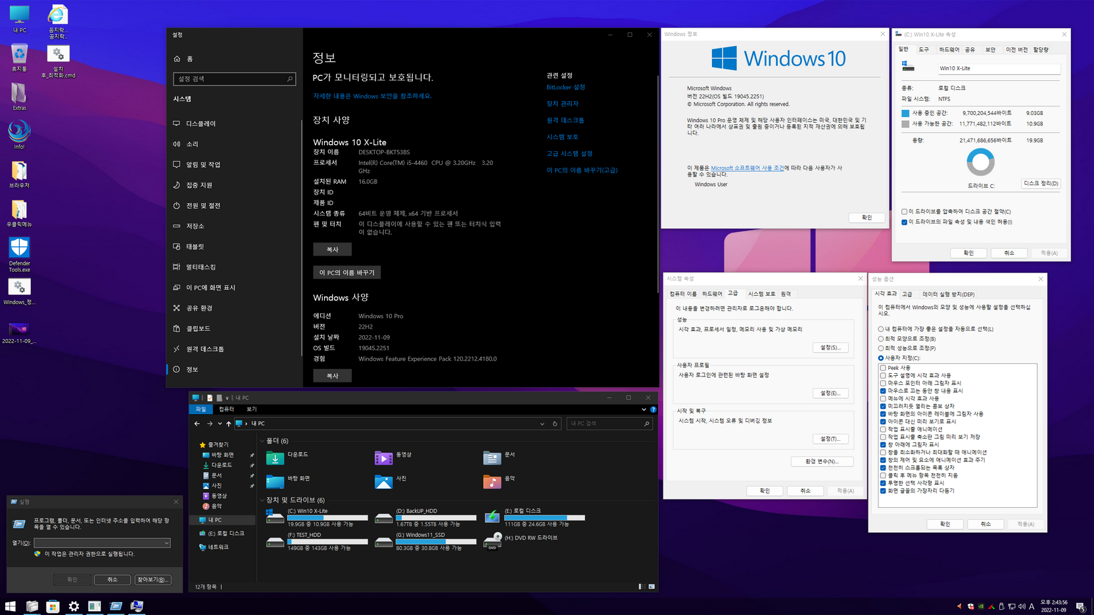Open the 보기 ribbon tab in explorer
Viewport: 1094px width, 615px height.
pyautogui.click(x=251, y=409)
